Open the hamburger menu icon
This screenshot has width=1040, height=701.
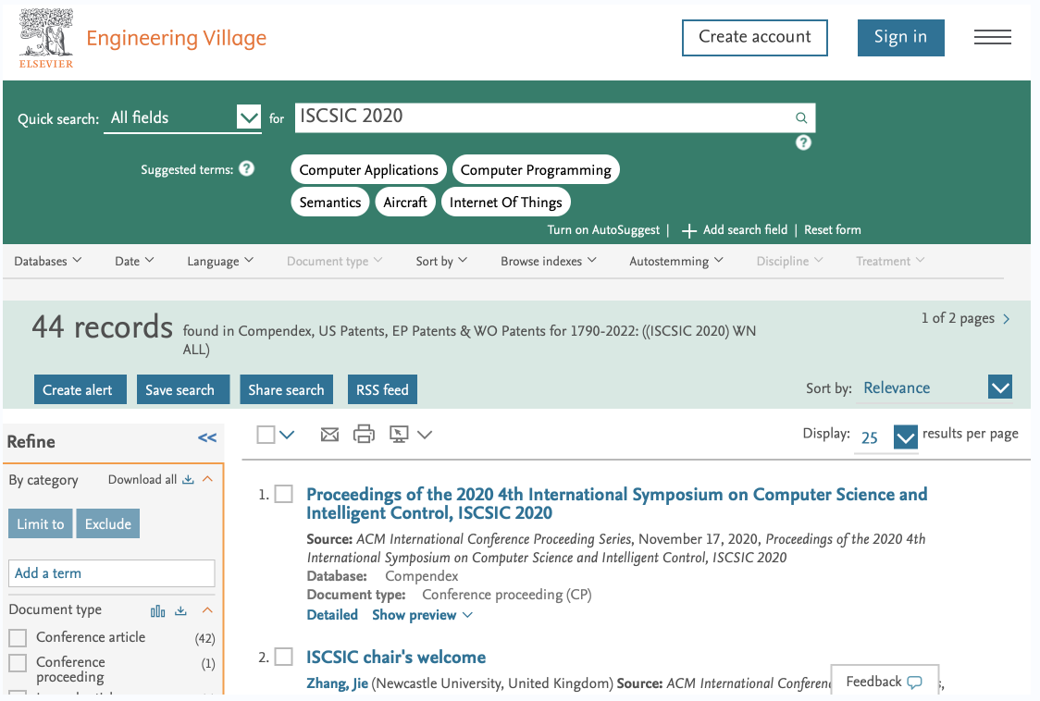(x=992, y=37)
